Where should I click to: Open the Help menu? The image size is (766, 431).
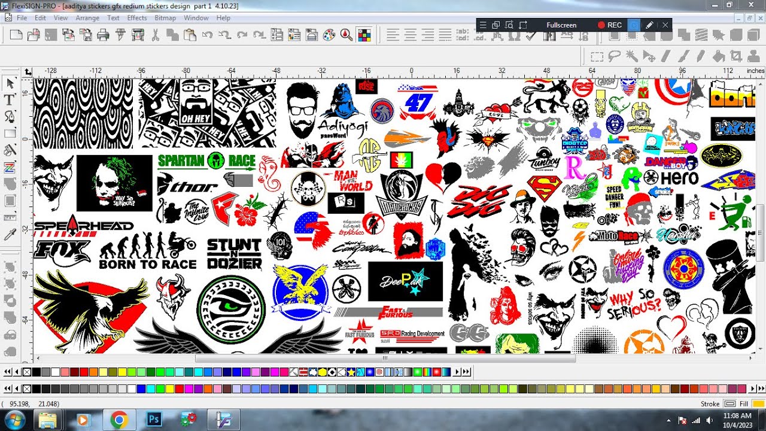coord(223,18)
